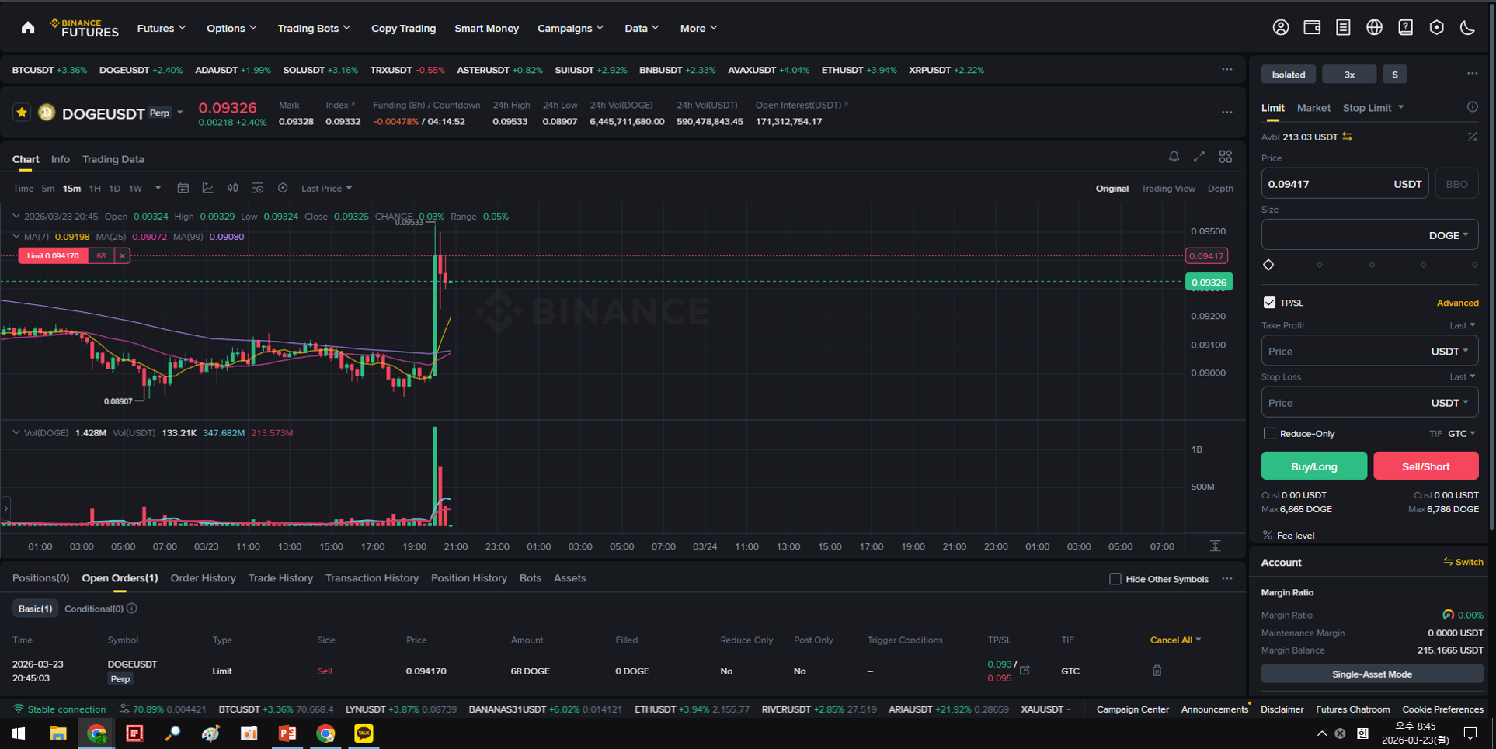
Task: Collapse the MA indicator row chevron
Action: tap(16, 237)
